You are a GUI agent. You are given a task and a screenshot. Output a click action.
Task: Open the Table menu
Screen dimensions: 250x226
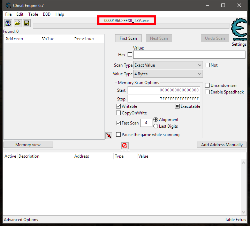33,14
